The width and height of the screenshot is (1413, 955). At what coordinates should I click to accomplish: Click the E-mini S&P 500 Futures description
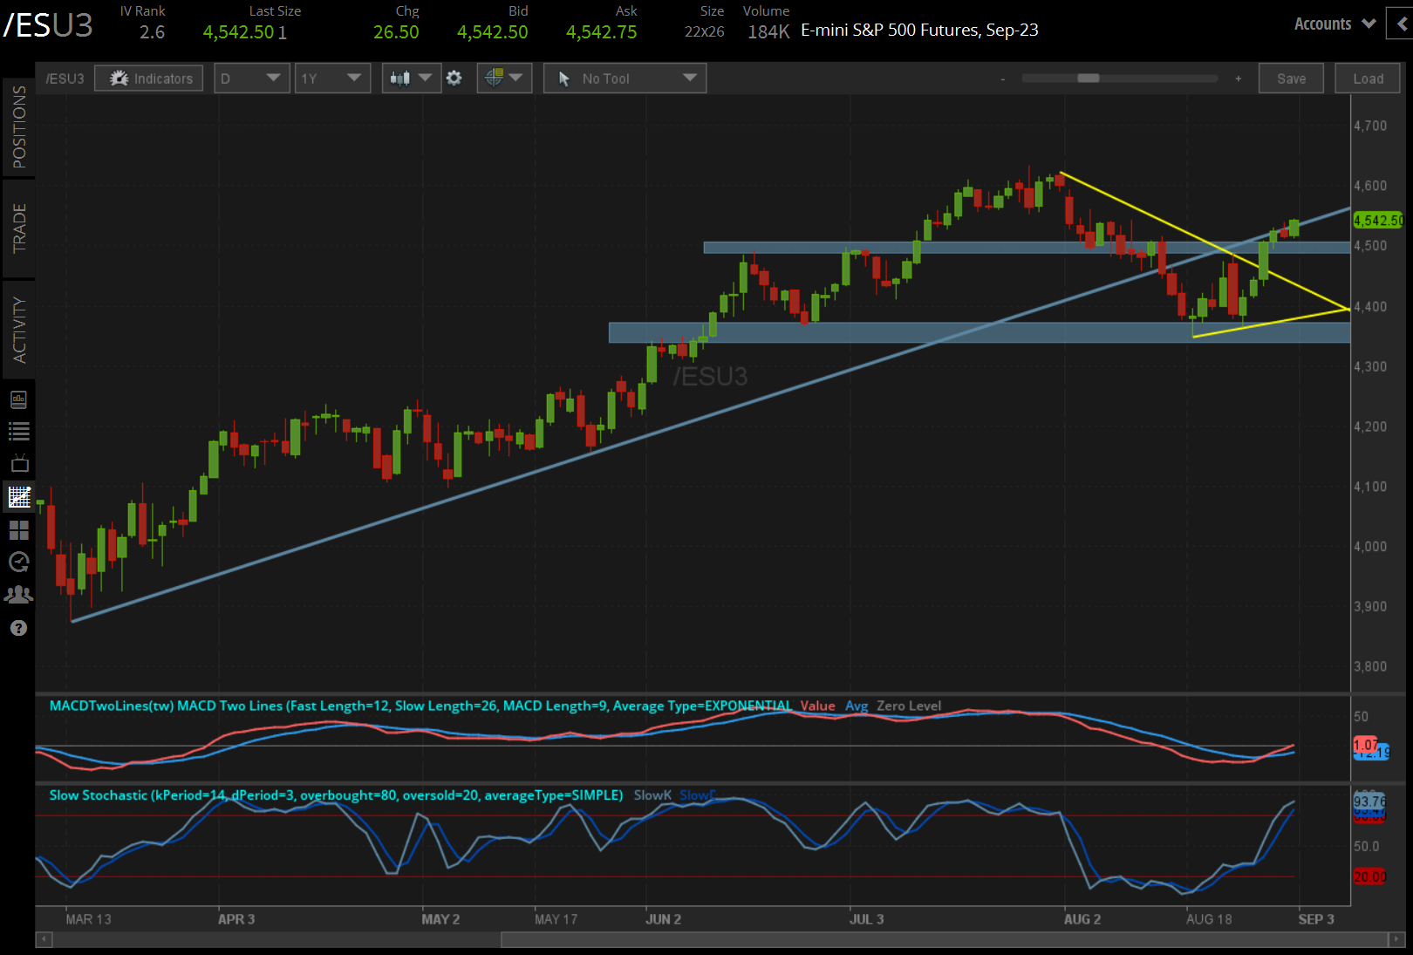(920, 31)
